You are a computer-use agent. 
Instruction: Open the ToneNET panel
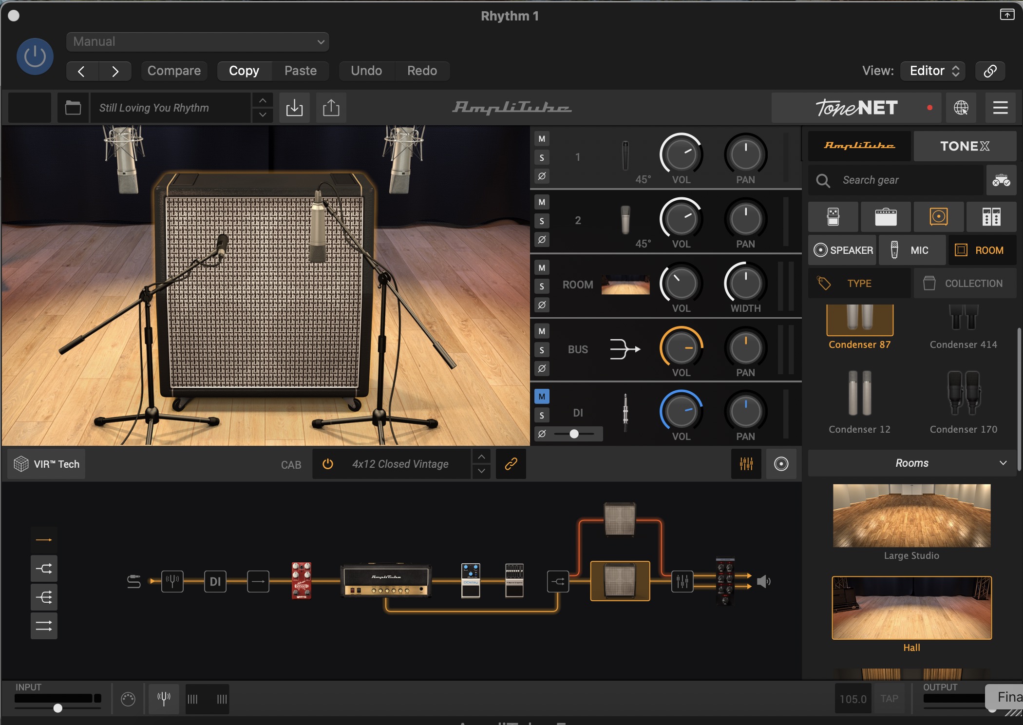(857, 108)
